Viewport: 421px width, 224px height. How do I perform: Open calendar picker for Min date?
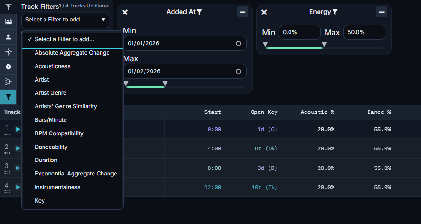239,43
